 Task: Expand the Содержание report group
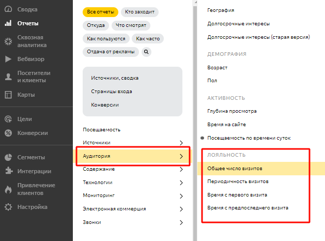click(x=181, y=169)
